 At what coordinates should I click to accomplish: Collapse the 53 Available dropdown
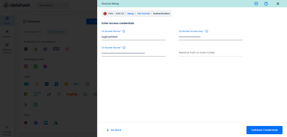56,32
